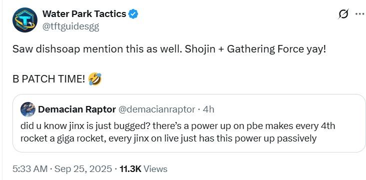This screenshot has width=366, height=180.
Task: Click the Sep 25, 2025 date
Action: (82, 169)
